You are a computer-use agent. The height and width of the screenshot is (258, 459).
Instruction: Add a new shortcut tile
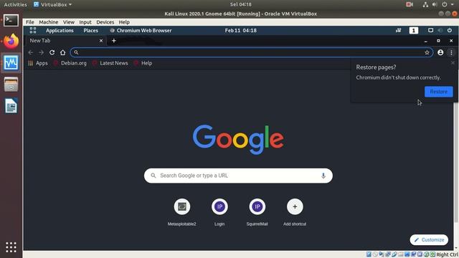[x=295, y=212]
